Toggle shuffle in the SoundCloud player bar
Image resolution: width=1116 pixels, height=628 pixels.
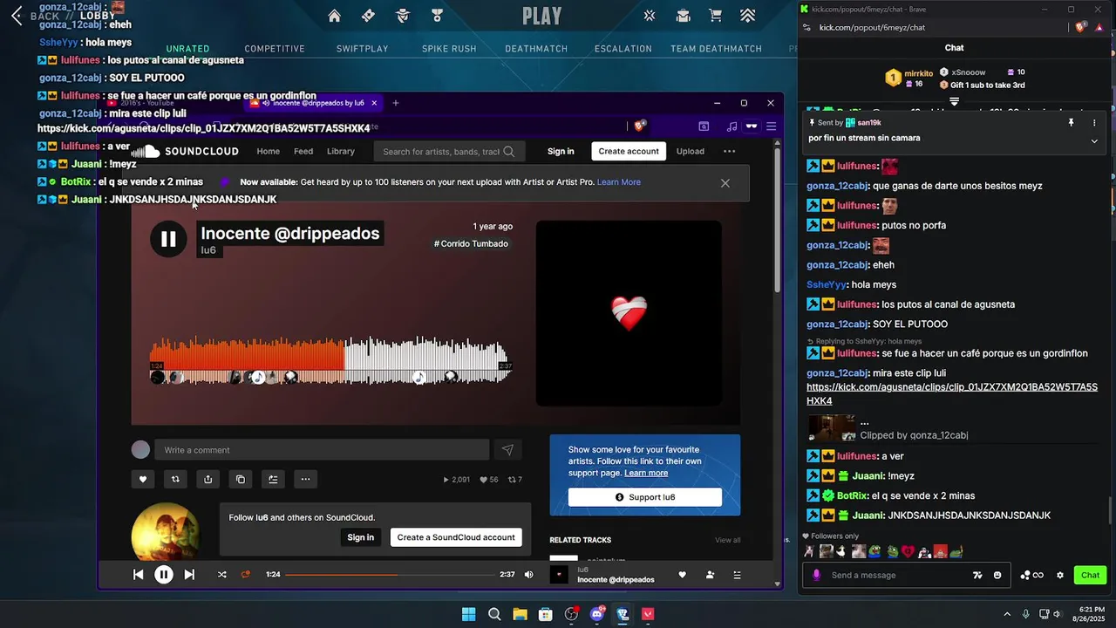pos(221,575)
